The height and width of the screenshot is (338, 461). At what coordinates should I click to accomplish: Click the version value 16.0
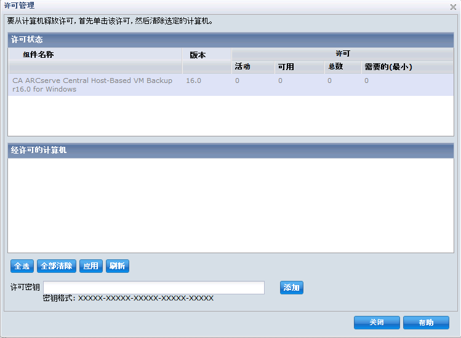pyautogui.click(x=193, y=81)
